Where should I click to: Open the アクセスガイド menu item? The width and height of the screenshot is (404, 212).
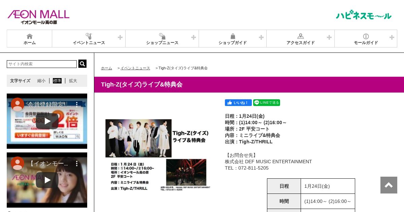coord(301,39)
